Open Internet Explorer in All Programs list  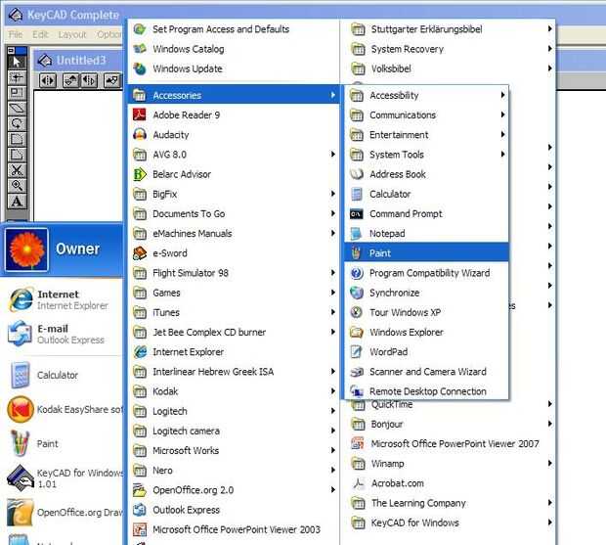coord(234,351)
